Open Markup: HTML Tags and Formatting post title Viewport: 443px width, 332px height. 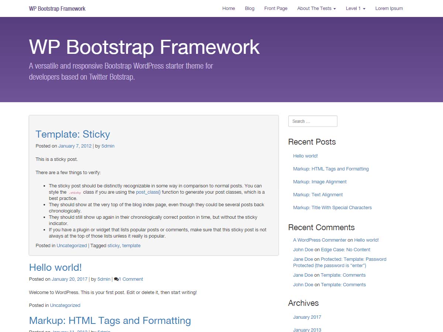point(110,321)
